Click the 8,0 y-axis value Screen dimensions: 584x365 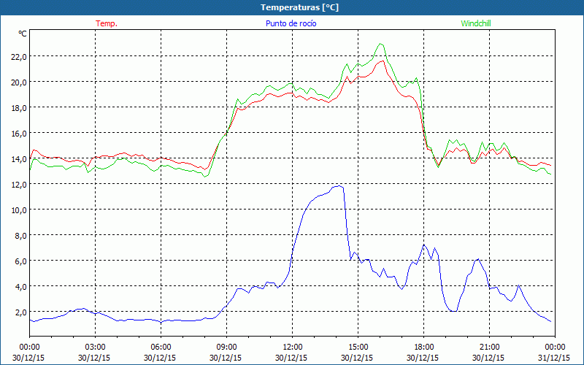20,236
